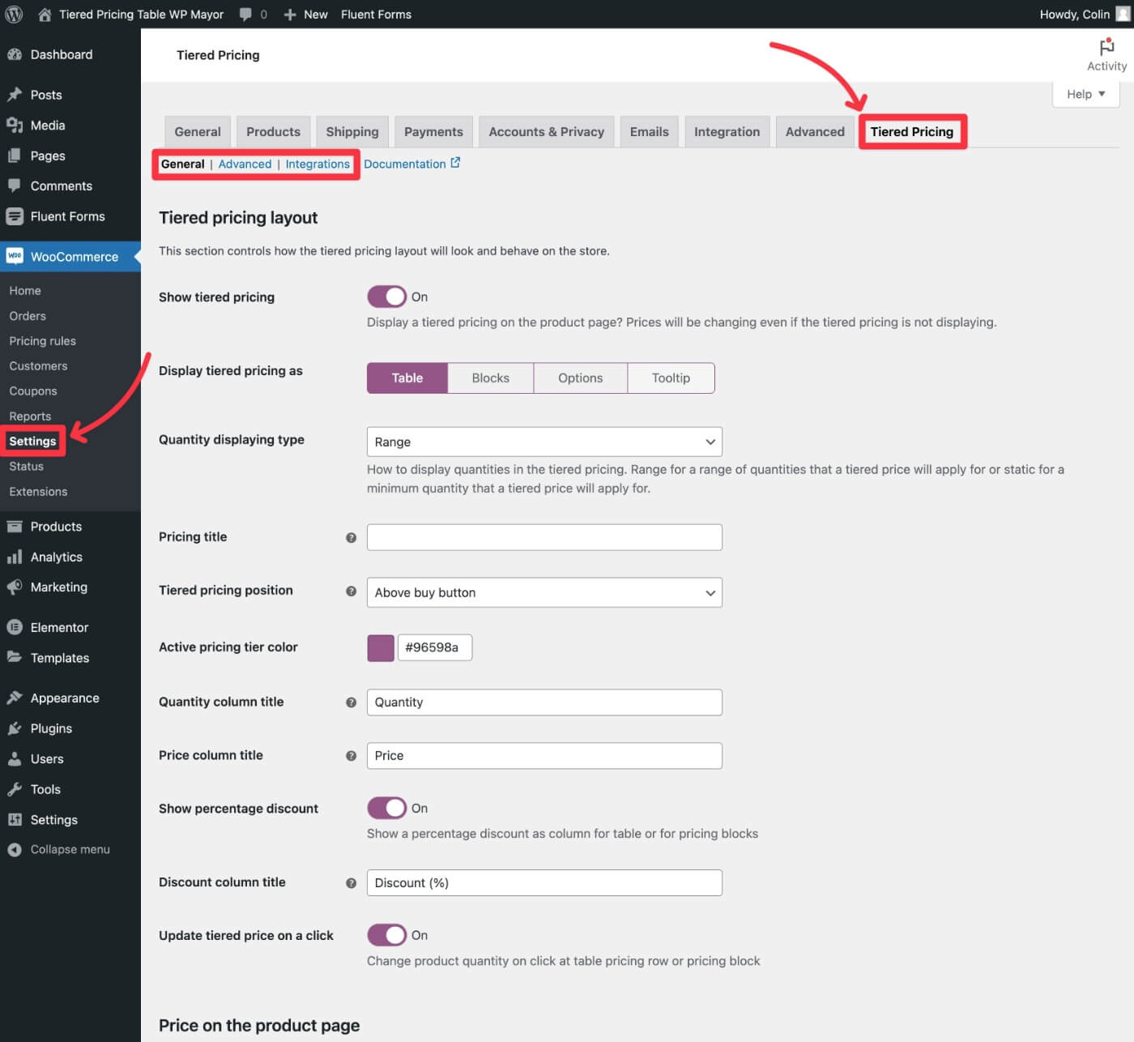Click help icon next to Pricing title
Screen dimensions: 1134x1042
(x=351, y=537)
